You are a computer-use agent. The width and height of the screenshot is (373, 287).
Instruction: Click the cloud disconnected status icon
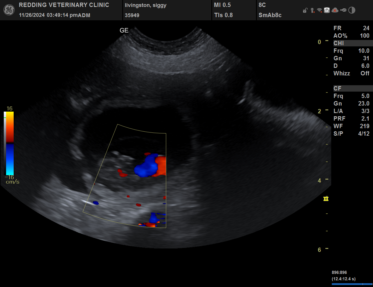click(335, 10)
